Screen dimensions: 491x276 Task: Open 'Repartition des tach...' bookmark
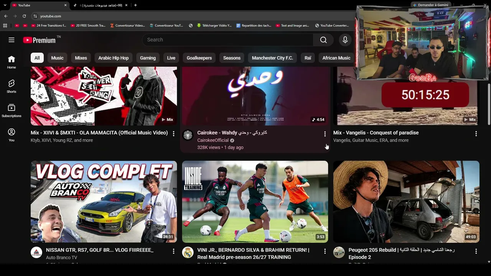pos(254,26)
